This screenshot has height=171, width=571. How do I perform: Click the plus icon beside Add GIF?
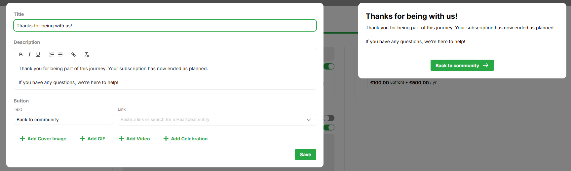(x=82, y=139)
